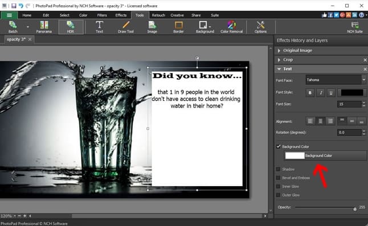Switch to the Color tab
The image size is (368, 226).
click(x=83, y=15)
